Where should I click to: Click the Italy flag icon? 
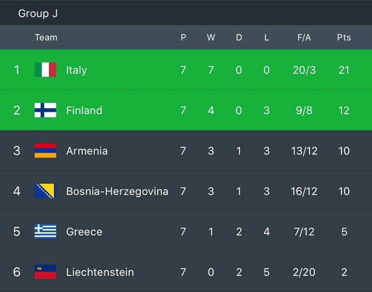45,70
